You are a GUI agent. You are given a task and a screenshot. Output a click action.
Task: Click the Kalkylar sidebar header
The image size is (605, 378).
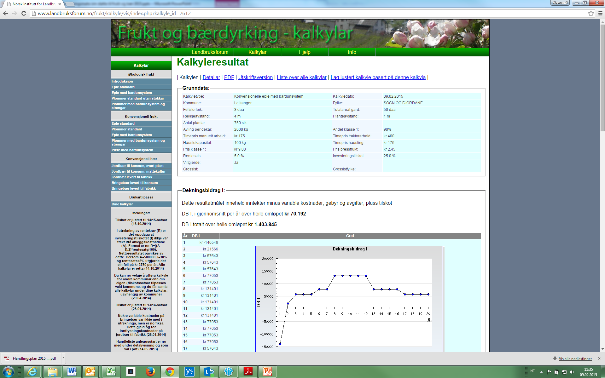tap(141, 65)
